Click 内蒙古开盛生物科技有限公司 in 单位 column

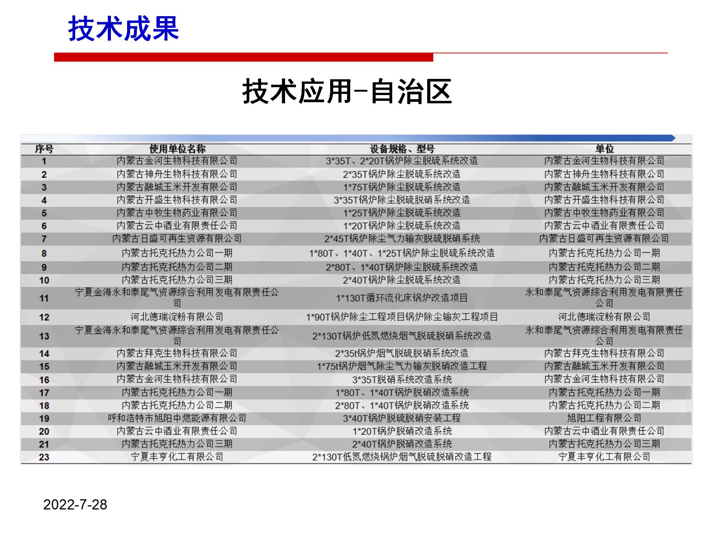point(604,200)
